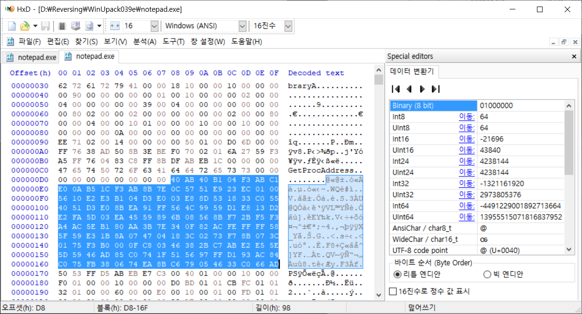Open the 찾기(S) menu
Screen dimensions: 582x314
[86, 42]
